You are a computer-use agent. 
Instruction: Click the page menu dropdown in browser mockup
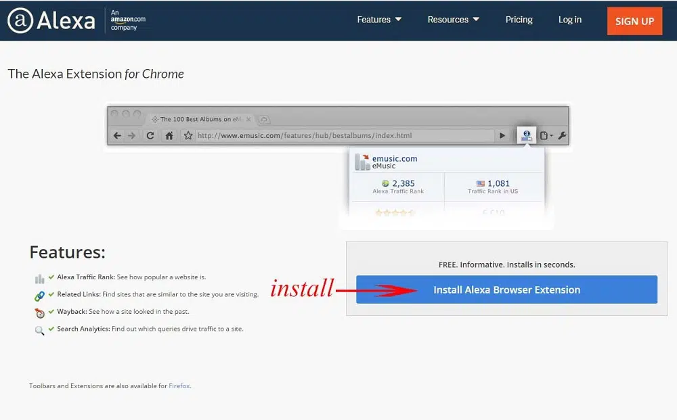pyautogui.click(x=546, y=136)
